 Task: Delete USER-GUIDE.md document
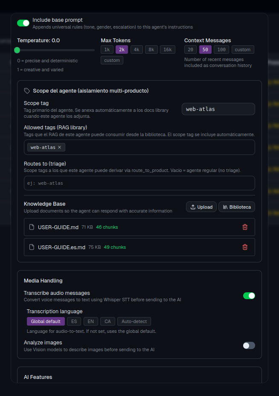[245, 227]
